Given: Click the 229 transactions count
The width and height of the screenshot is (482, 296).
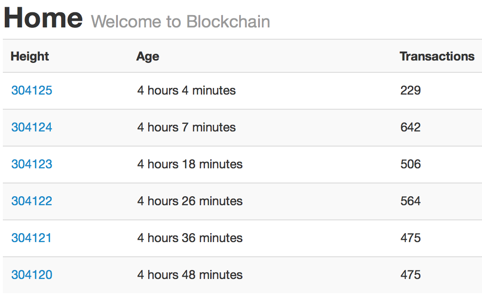Looking at the screenshot, I should (411, 90).
